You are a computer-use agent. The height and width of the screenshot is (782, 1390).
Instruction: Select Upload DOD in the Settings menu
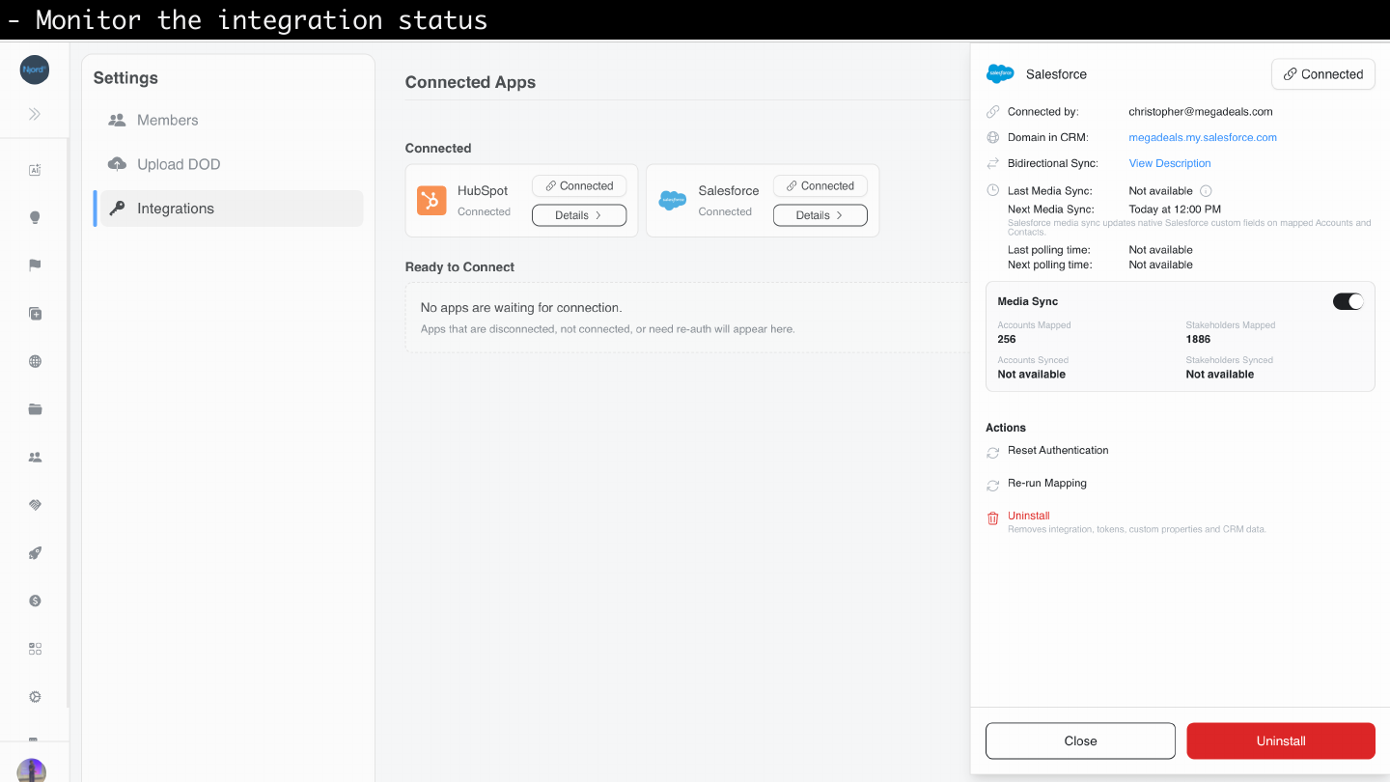coord(228,164)
